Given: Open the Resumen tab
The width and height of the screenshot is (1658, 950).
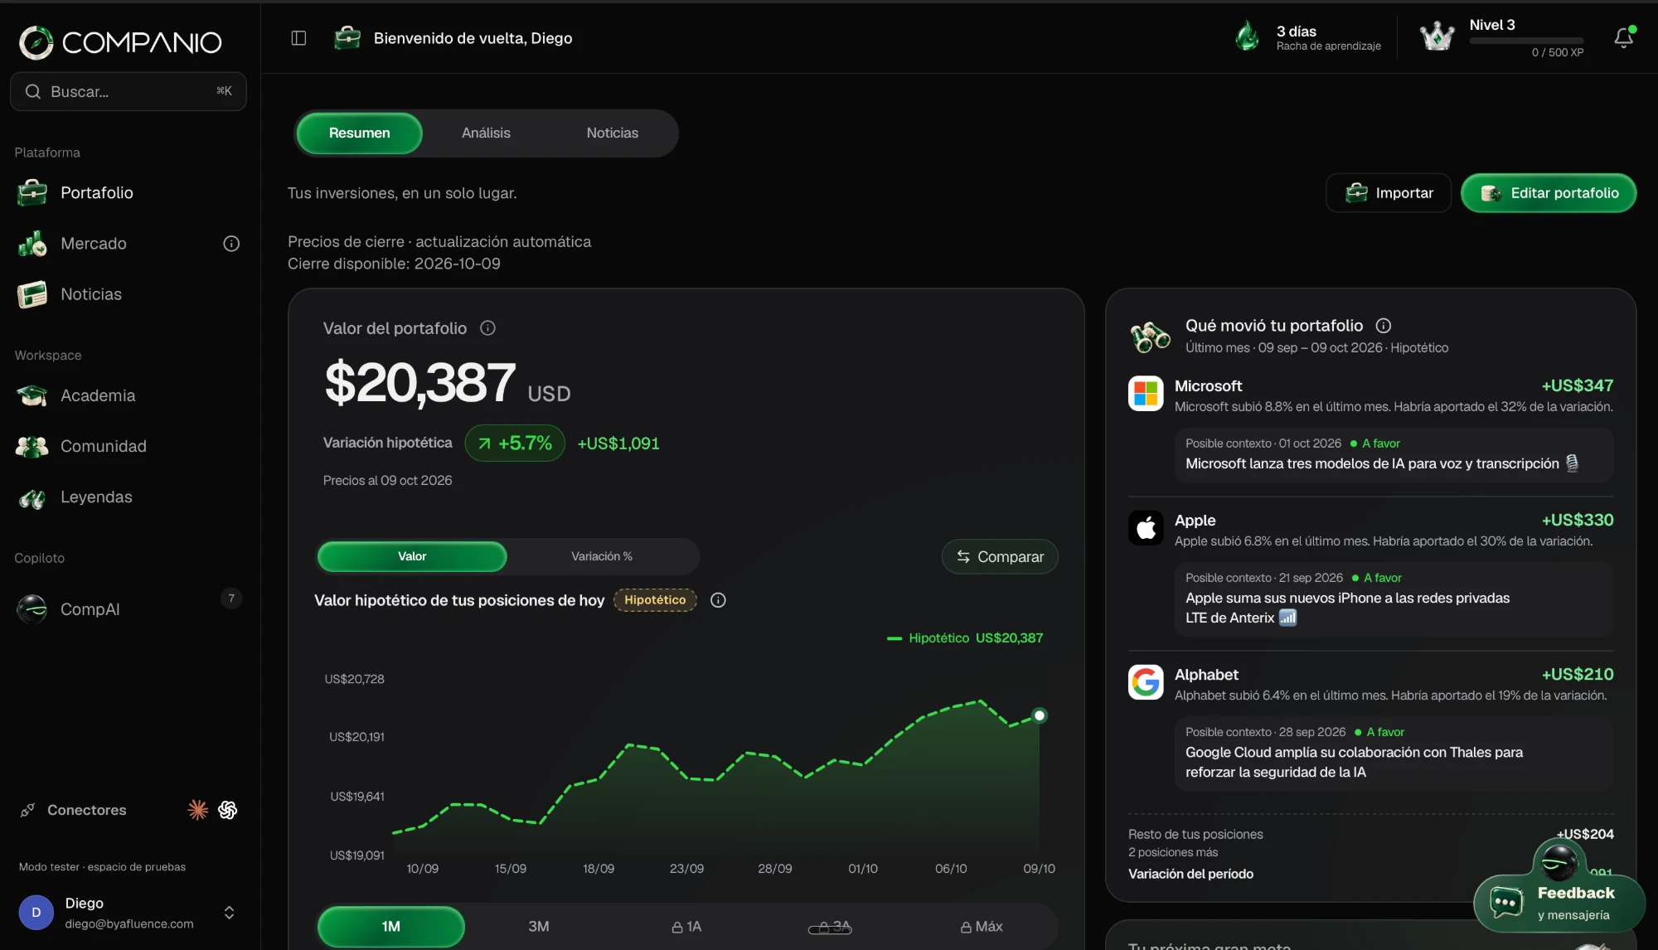Looking at the screenshot, I should (359, 133).
